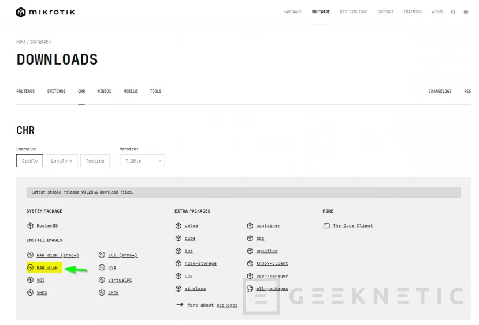Click the container package icon
The image size is (479, 325).
pyautogui.click(x=250, y=226)
